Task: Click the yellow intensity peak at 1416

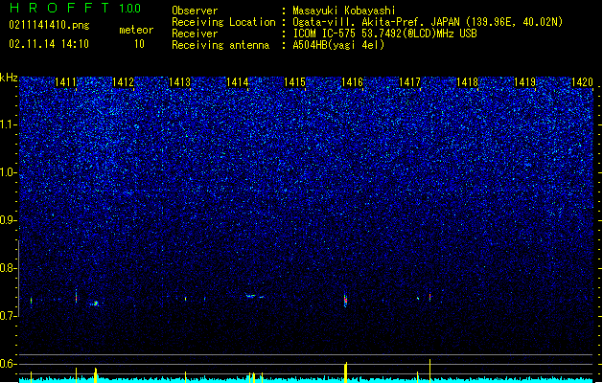Action: [346, 372]
